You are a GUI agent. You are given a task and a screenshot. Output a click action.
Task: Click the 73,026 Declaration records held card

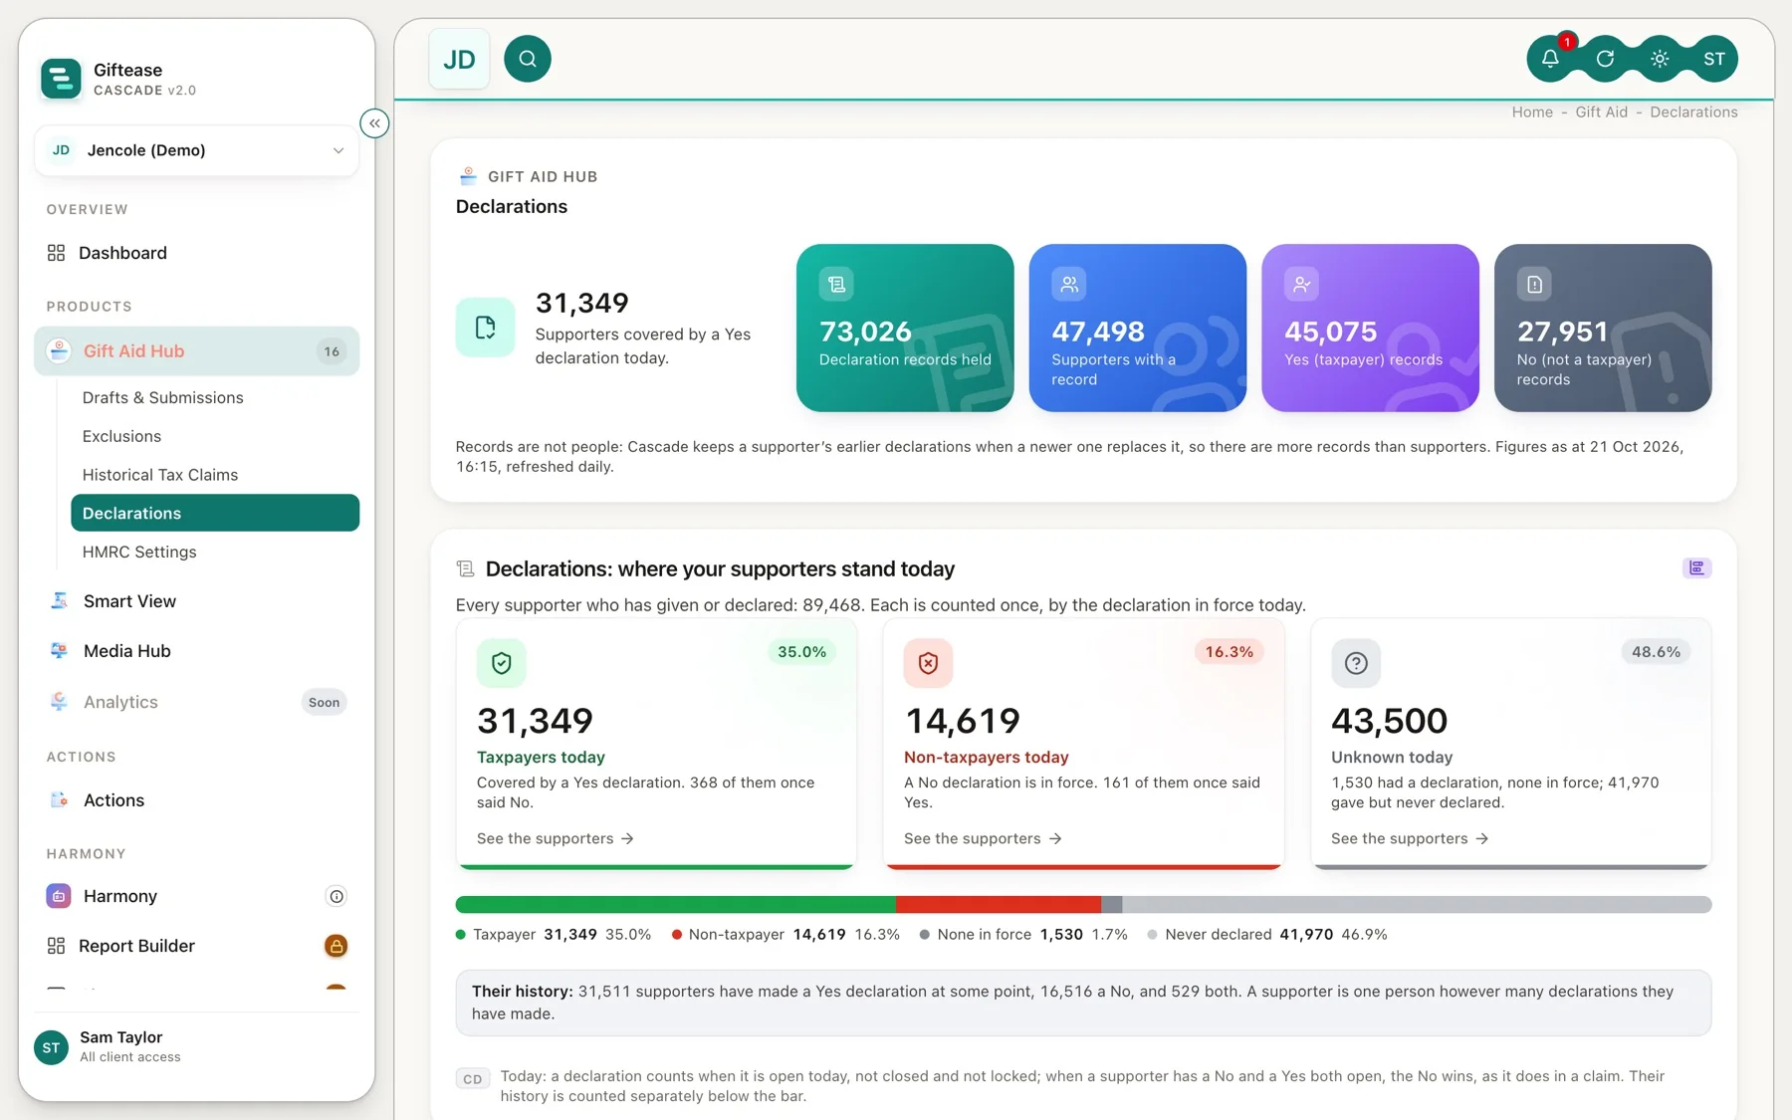pyautogui.click(x=905, y=328)
